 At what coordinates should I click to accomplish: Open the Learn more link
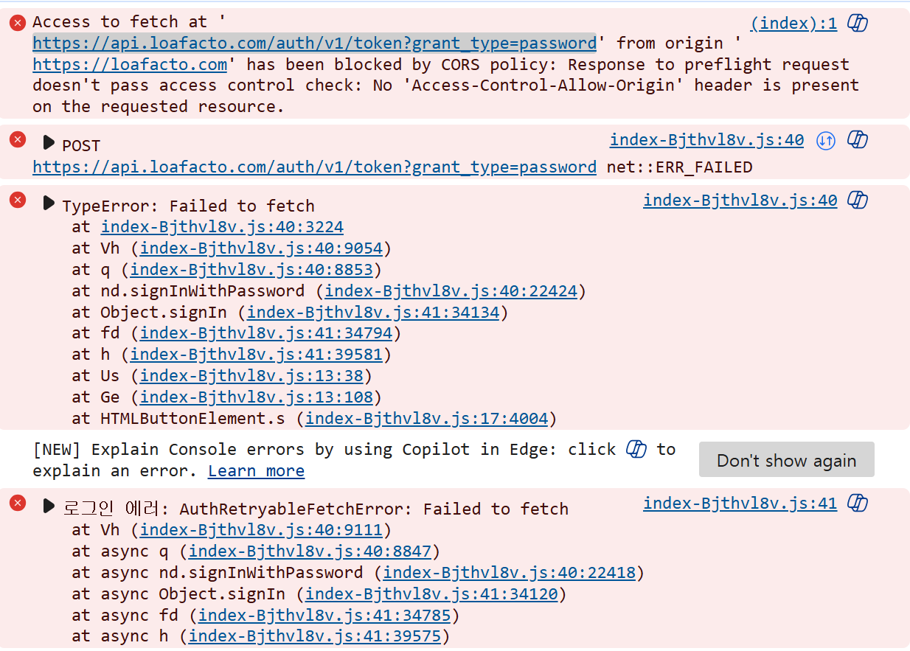pyautogui.click(x=256, y=471)
